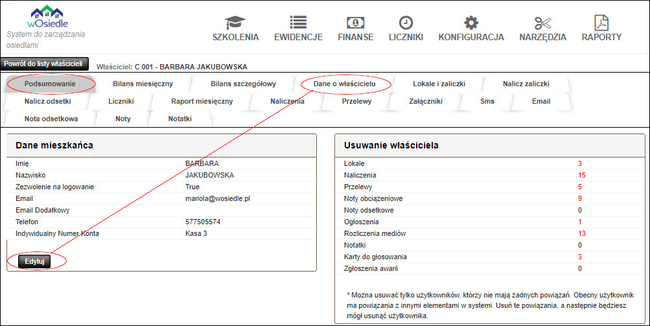Select email mariola@wosiedle.pl value
Image resolution: width=650 pixels, height=326 pixels.
click(x=218, y=199)
